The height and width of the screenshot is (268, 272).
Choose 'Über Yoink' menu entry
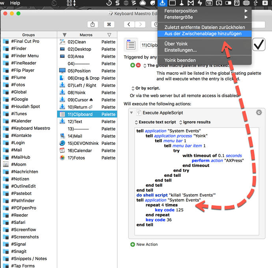(205, 43)
